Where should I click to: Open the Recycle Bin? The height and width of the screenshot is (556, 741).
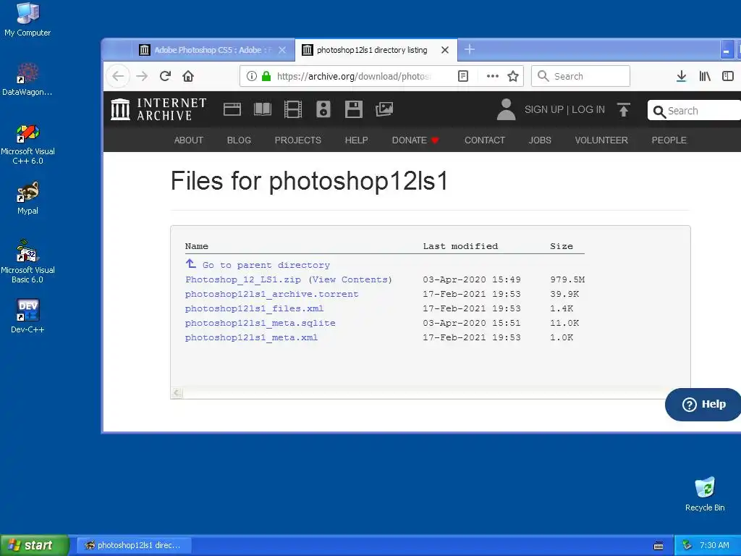pyautogui.click(x=705, y=494)
